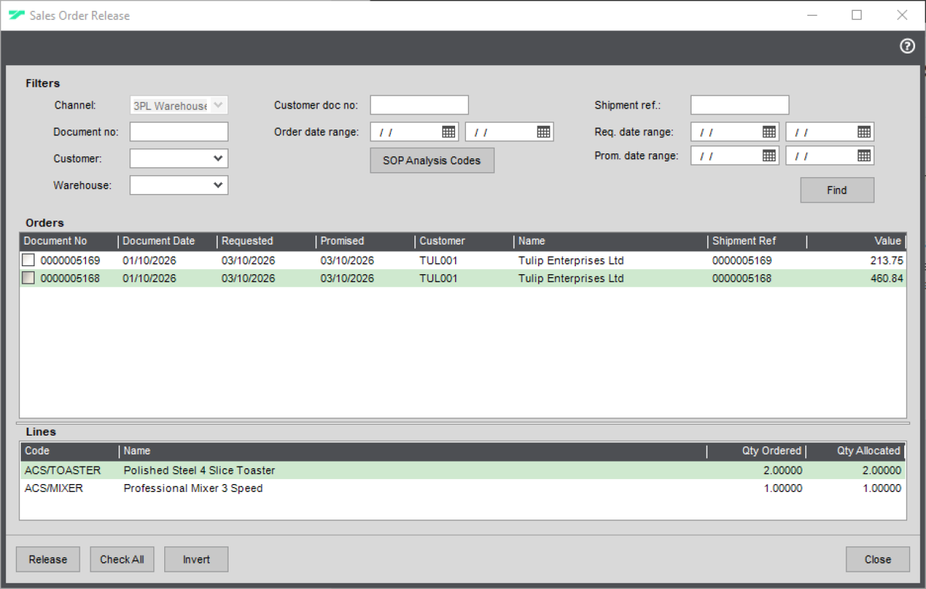Tick the checkbox for order 0000005169
926x589 pixels.
[x=28, y=260]
